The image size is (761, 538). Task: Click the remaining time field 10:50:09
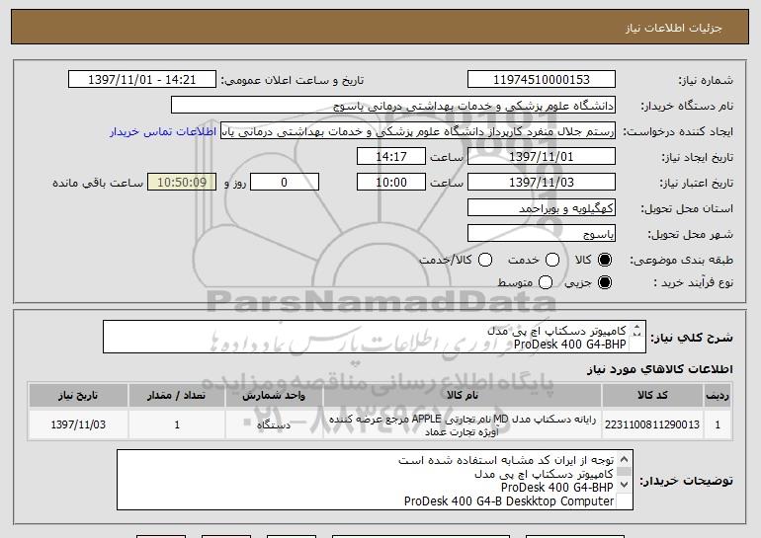182,183
